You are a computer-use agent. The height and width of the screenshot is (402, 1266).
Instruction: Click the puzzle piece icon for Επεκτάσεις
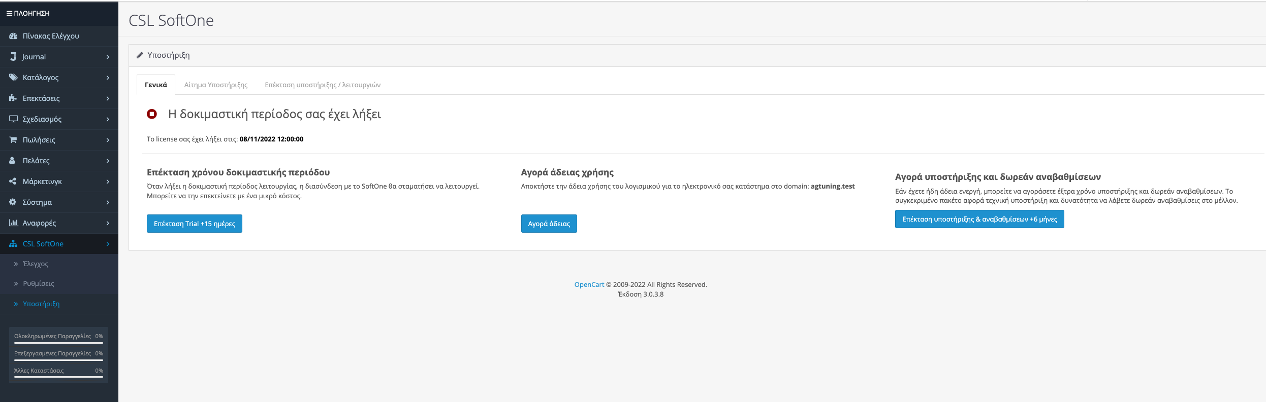pyautogui.click(x=13, y=98)
